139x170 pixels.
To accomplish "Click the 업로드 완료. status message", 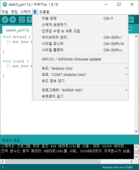I will [x=11, y=140].
